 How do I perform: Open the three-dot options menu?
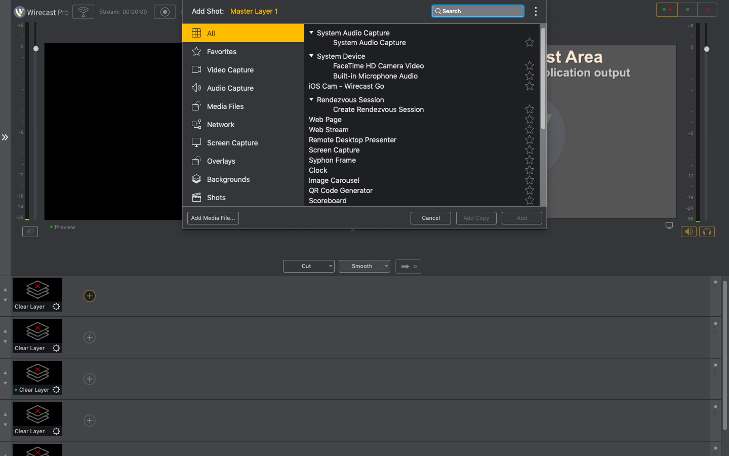pos(536,11)
